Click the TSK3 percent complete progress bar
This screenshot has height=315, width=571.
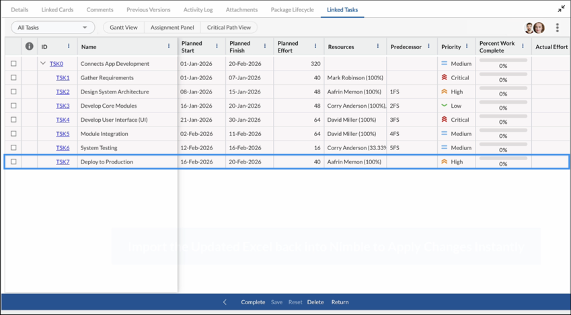503,102
